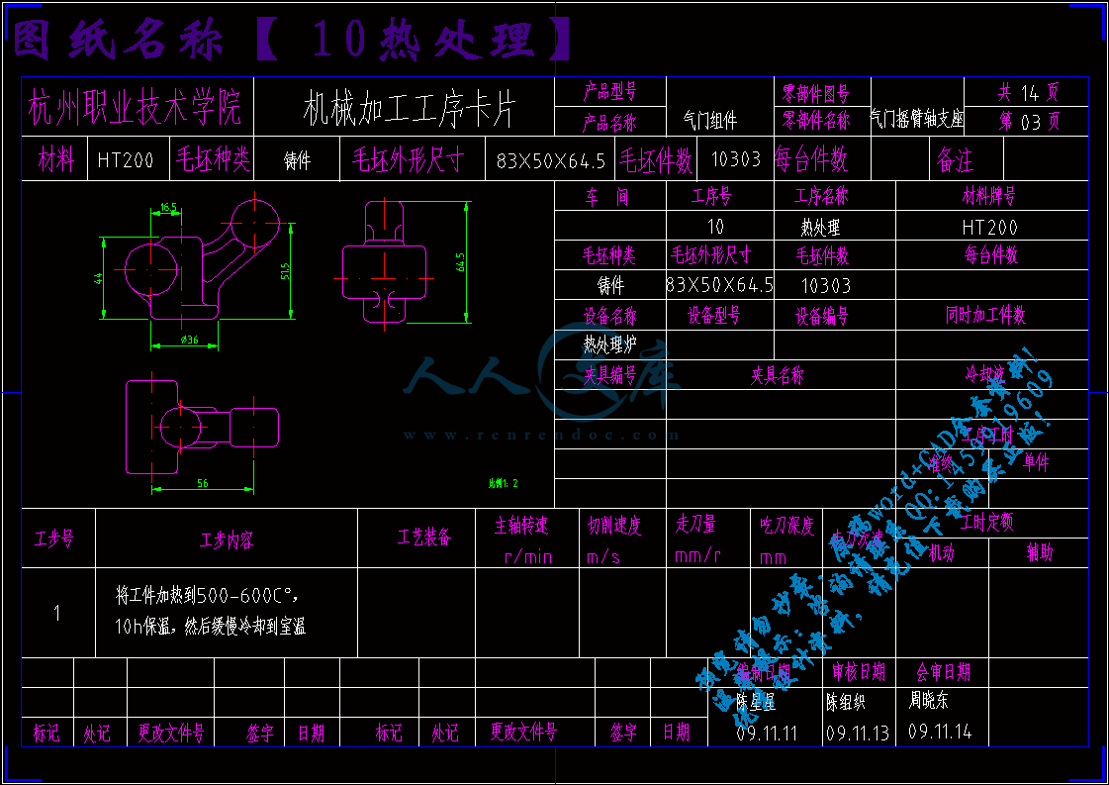1109x785 pixels.
Task: Click the part name '气门摇臂轴支座'
Action: click(917, 118)
